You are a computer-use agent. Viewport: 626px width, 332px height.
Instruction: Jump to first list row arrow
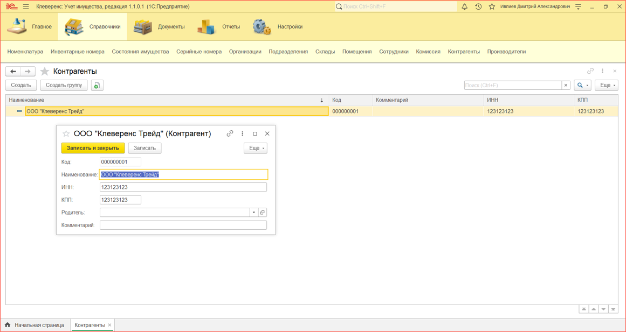584,309
